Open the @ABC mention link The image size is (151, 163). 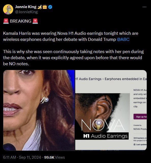(x=123, y=39)
